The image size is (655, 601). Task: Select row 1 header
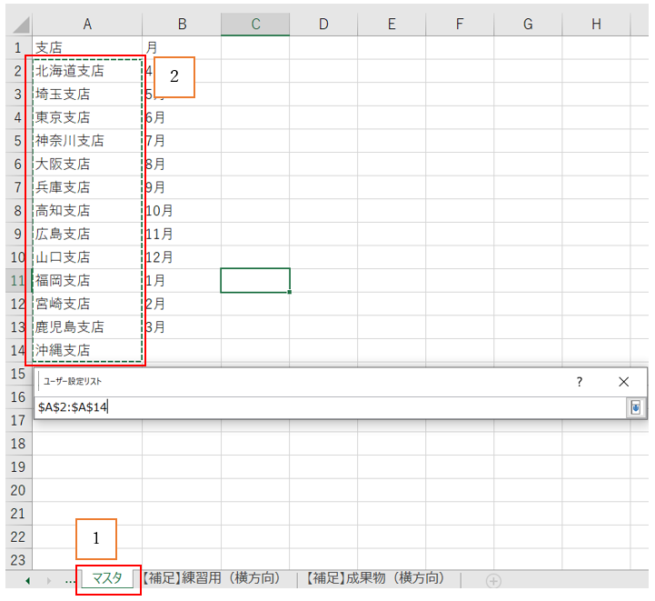(17, 47)
